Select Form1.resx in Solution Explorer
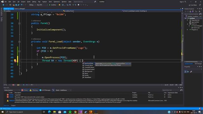The height and width of the screenshot is (114, 203). click(196, 28)
